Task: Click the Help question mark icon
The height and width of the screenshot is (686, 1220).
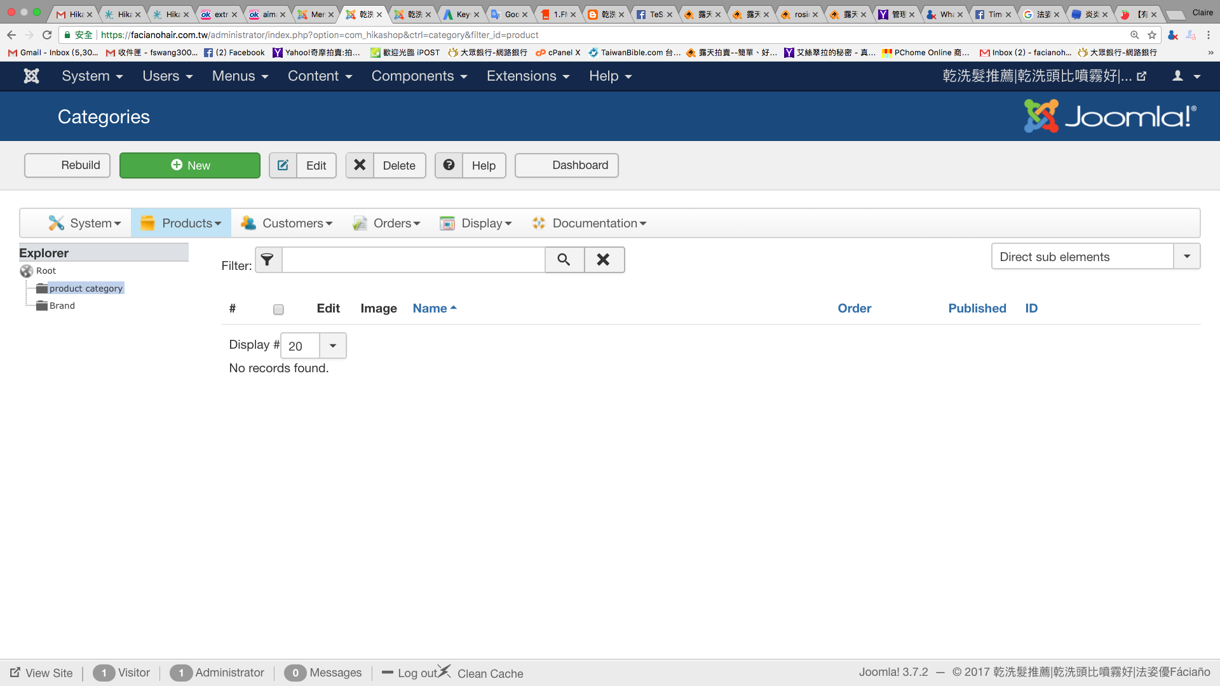Action: [449, 165]
